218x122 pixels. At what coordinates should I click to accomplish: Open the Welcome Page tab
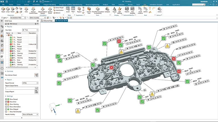[x=48, y=21]
